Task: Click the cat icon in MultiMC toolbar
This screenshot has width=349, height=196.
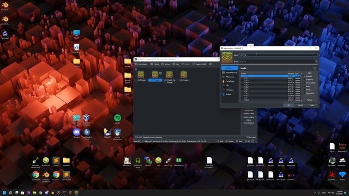Action: pyautogui.click(x=210, y=64)
